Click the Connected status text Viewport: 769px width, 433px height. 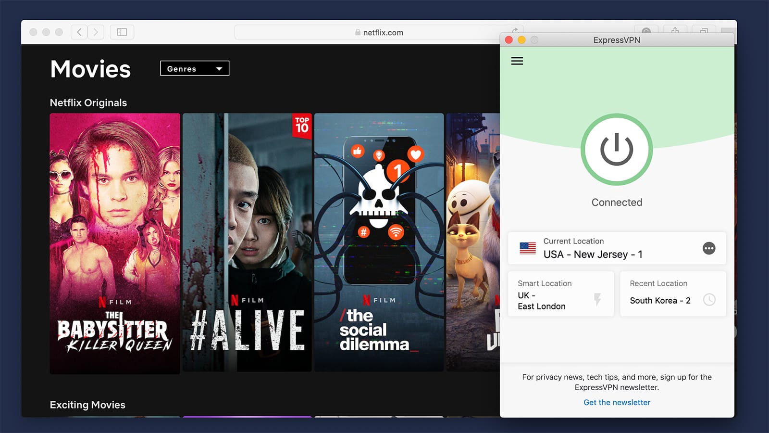click(617, 202)
